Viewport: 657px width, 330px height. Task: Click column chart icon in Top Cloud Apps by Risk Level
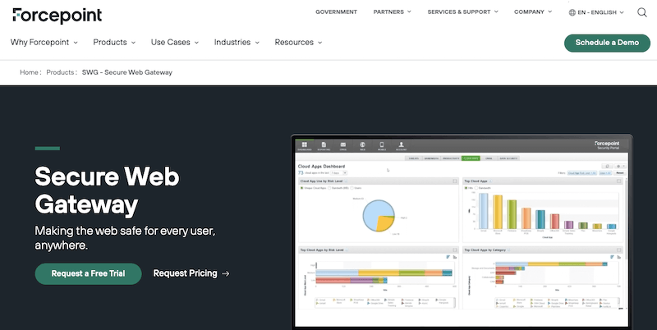click(455, 257)
